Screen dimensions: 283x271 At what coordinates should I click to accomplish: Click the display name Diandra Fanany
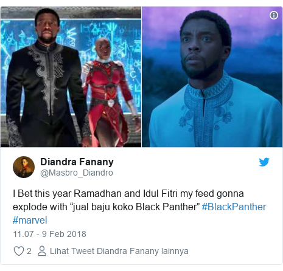pyautogui.click(x=77, y=162)
